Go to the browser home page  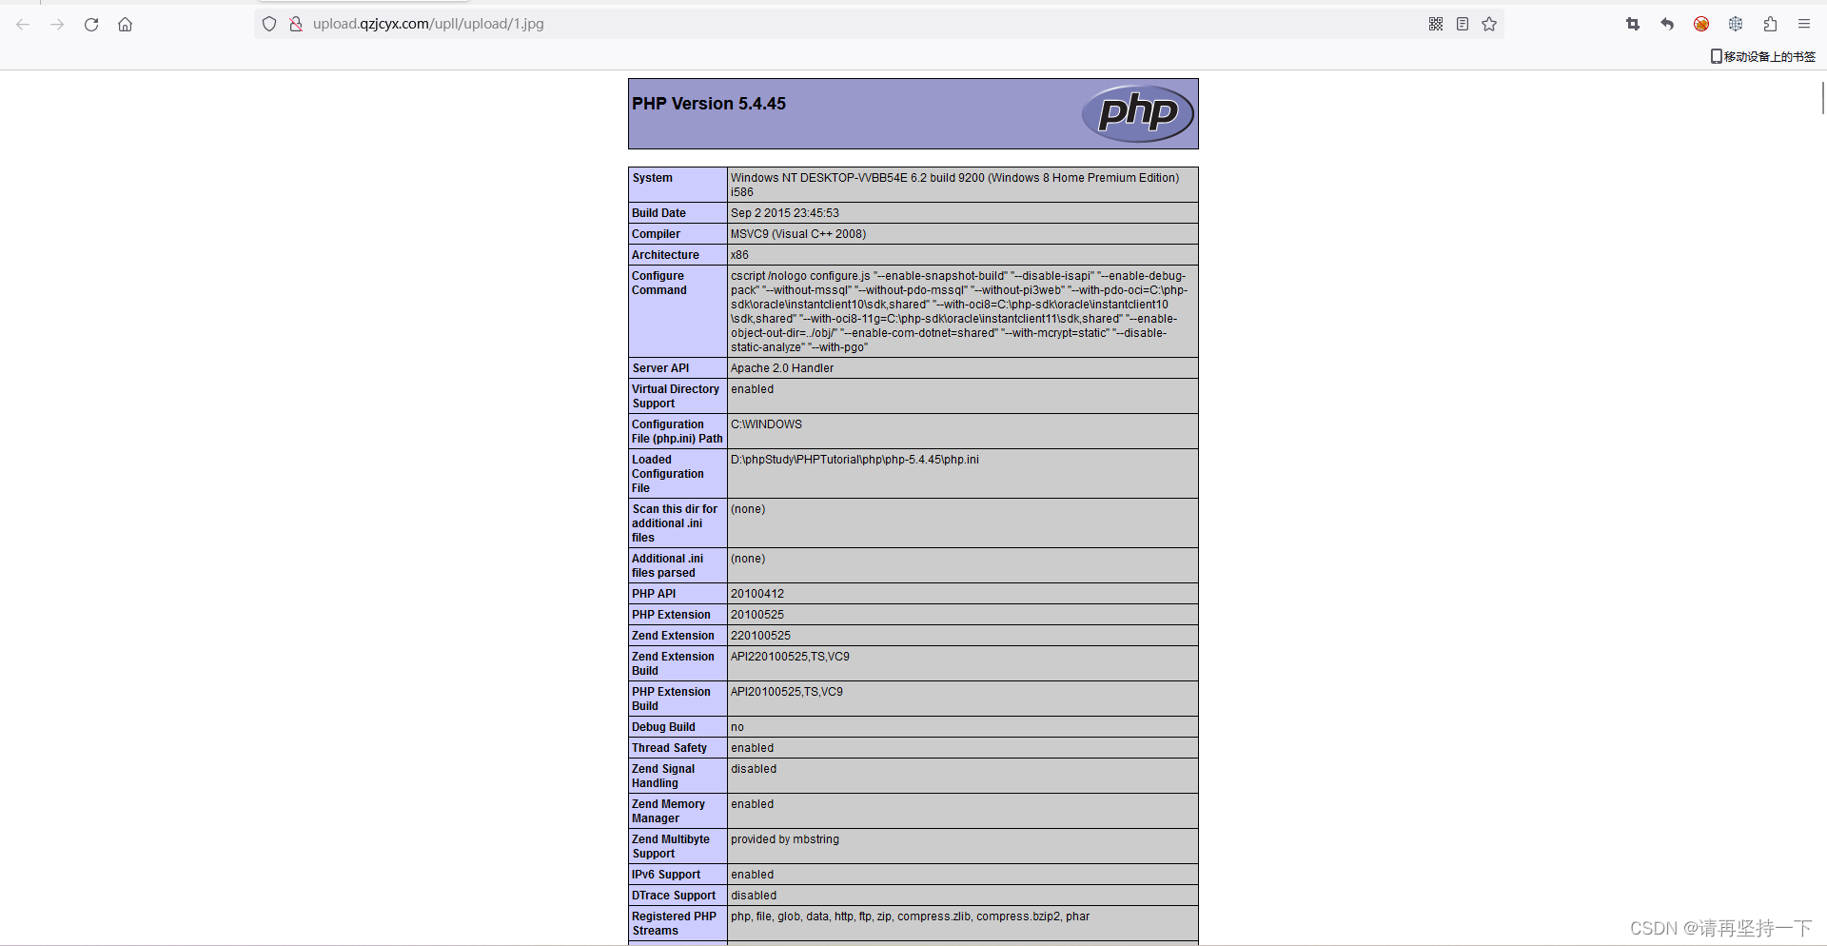pos(125,25)
